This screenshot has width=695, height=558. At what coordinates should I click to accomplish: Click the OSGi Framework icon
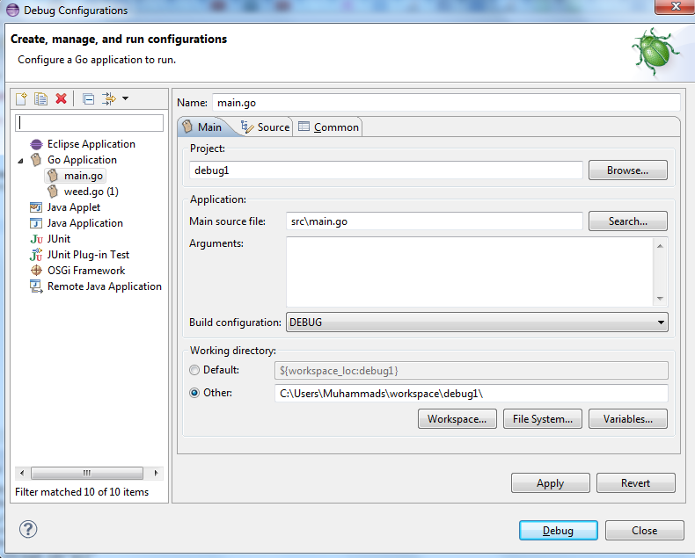click(x=36, y=271)
